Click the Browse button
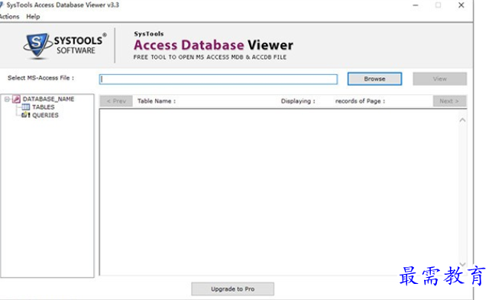 coord(374,79)
